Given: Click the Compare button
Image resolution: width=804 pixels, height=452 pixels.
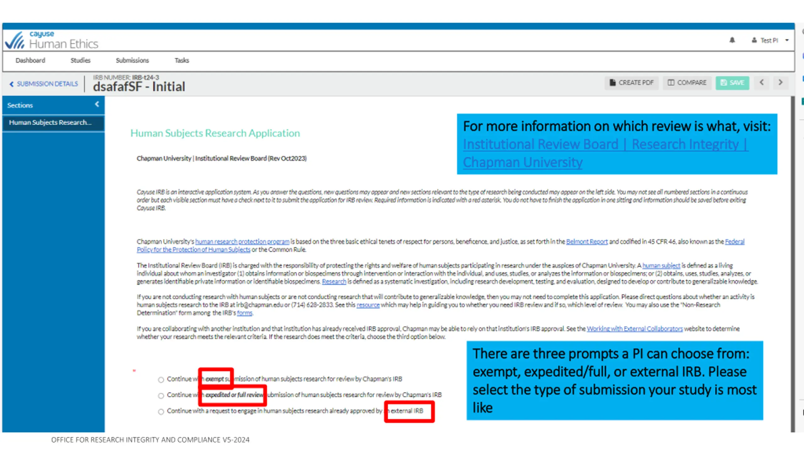Looking at the screenshot, I should [687, 83].
